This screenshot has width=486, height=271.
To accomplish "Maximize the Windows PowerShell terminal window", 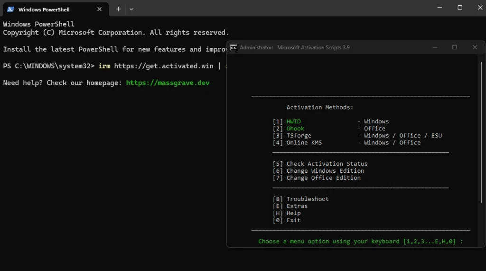I will [460, 8].
